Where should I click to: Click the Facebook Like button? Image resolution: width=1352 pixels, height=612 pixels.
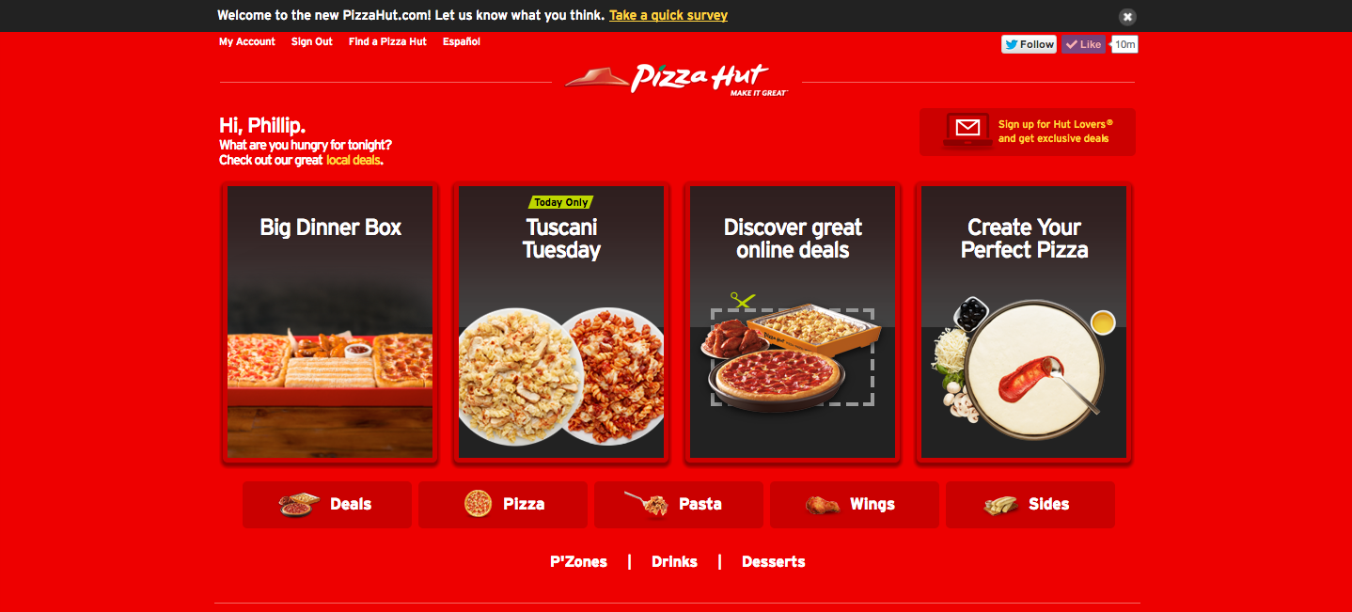pyautogui.click(x=1084, y=44)
